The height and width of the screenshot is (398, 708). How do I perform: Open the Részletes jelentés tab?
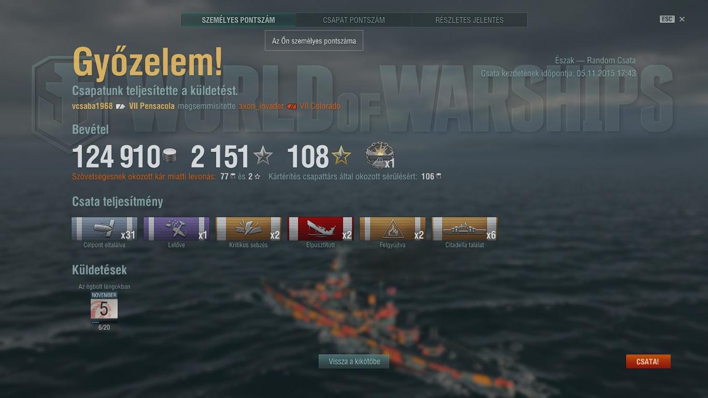coord(470,20)
